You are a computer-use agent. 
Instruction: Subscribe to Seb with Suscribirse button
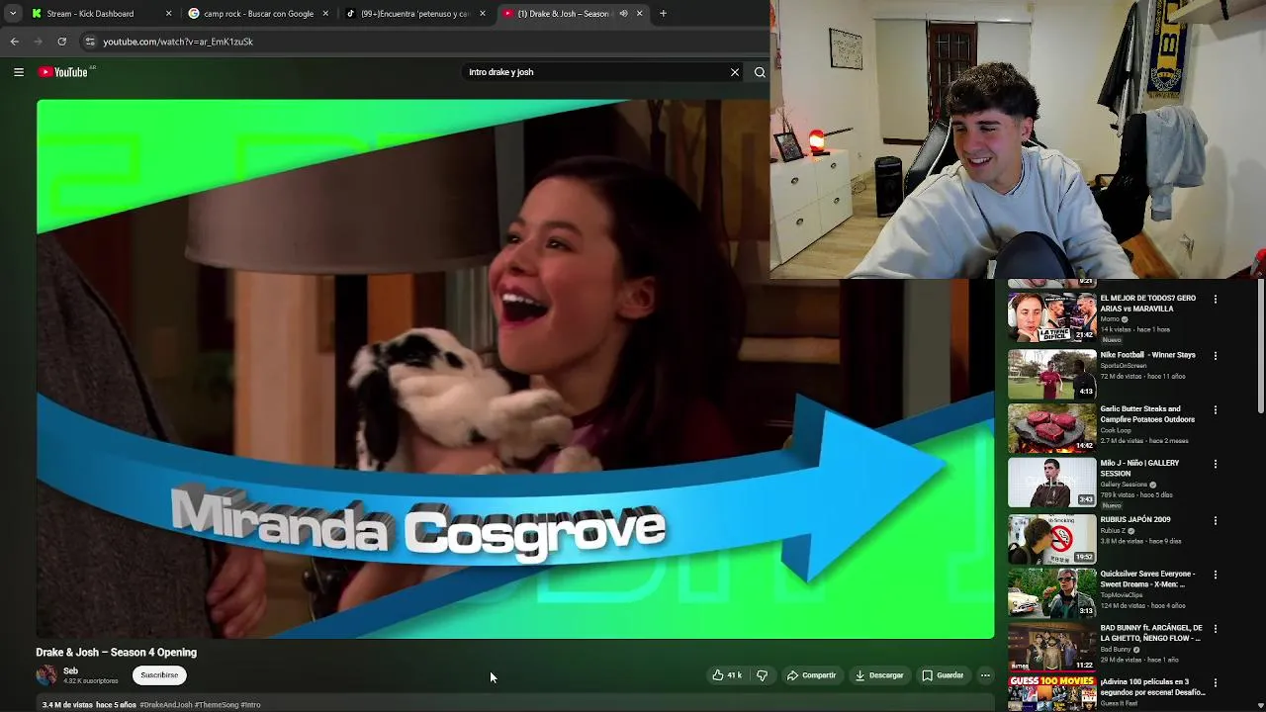(x=159, y=675)
